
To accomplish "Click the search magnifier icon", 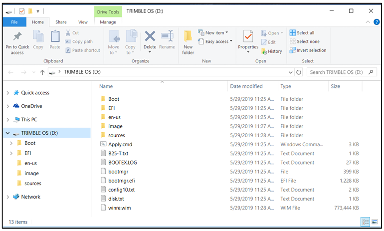I will [371, 72].
